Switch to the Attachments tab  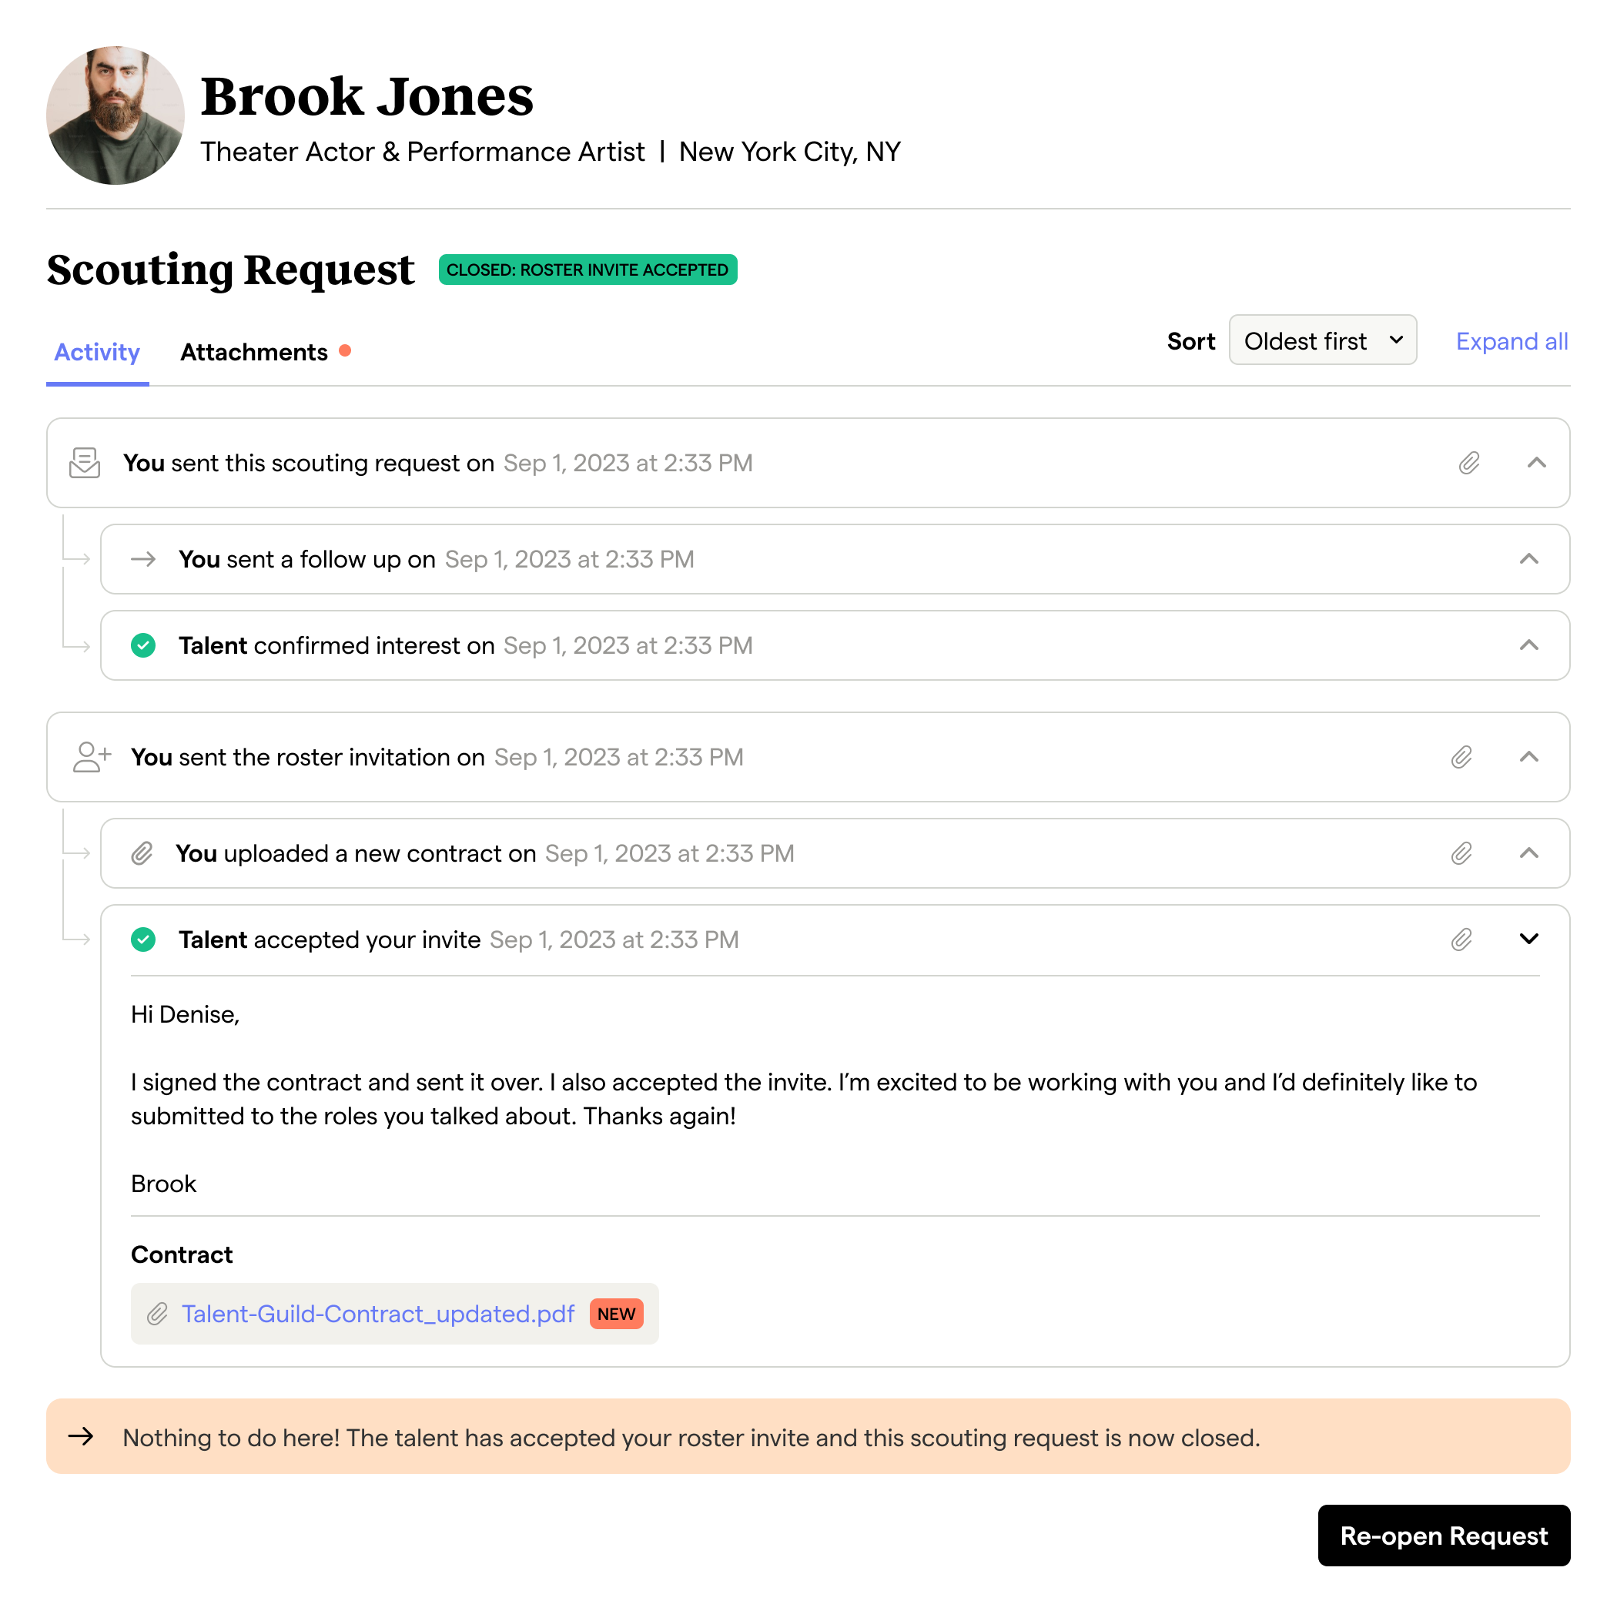pyautogui.click(x=253, y=353)
